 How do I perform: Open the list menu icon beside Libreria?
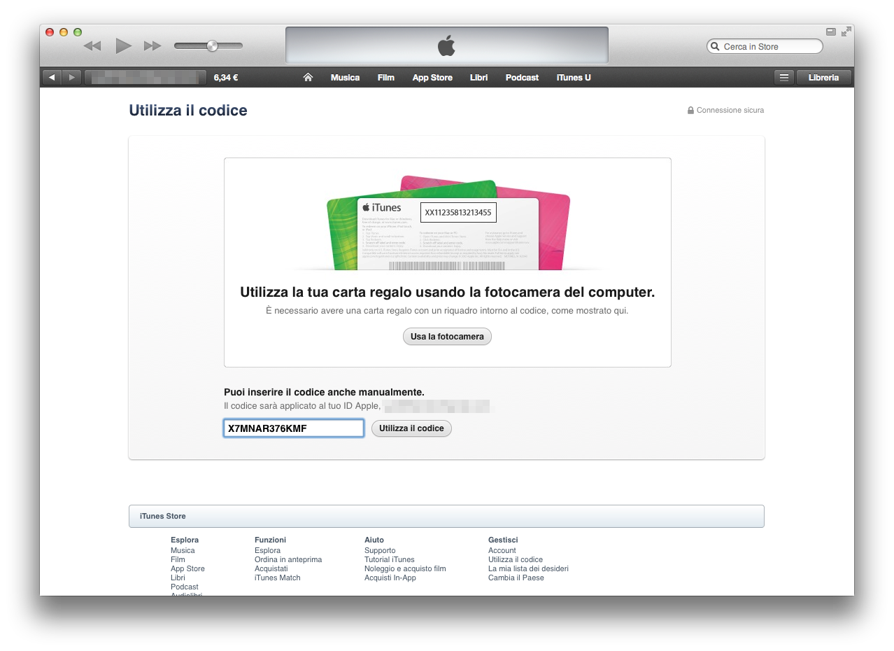tap(784, 78)
